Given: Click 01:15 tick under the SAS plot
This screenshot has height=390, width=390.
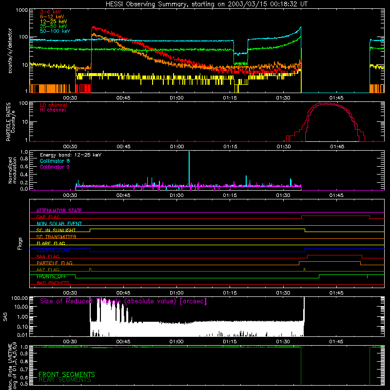Looking at the screenshot, I should pyautogui.click(x=230, y=342).
